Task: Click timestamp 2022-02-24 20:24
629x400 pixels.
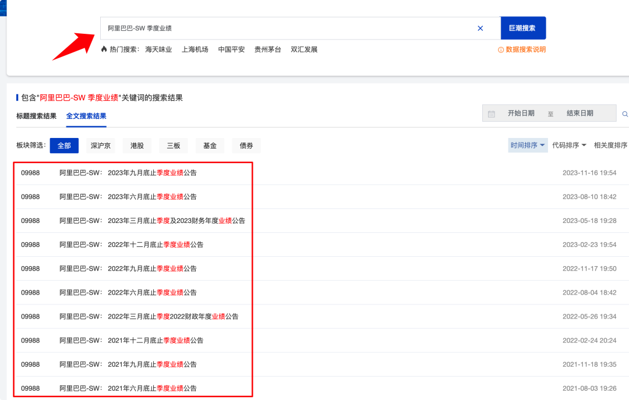Action: coord(589,340)
